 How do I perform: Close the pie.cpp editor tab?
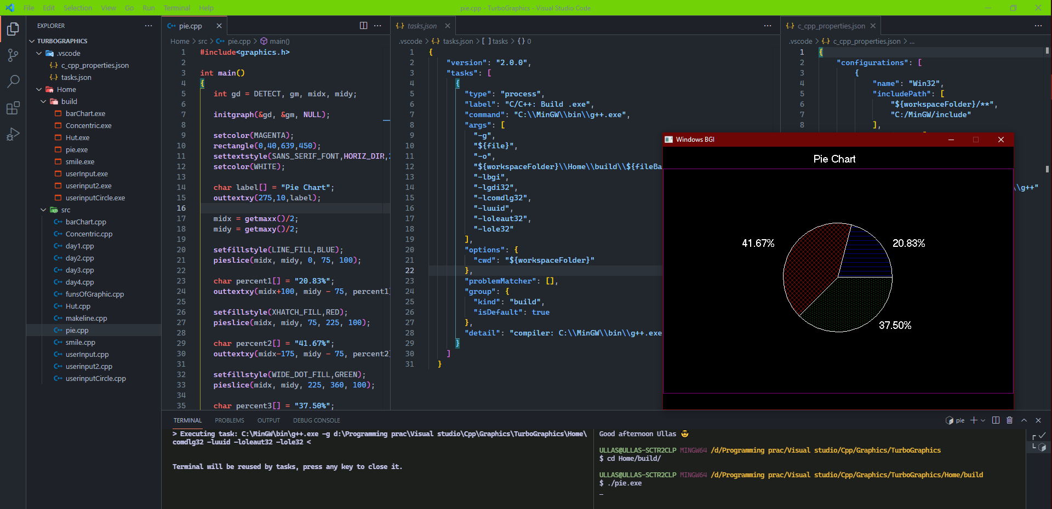click(219, 26)
